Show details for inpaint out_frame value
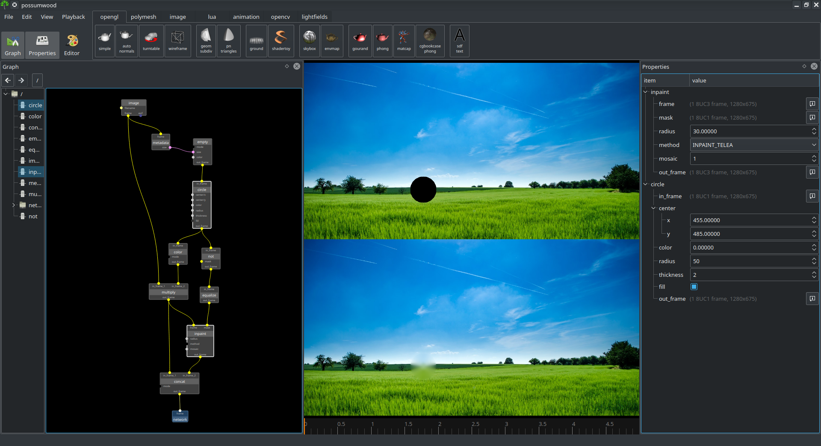This screenshot has width=821, height=446. pos(812,172)
